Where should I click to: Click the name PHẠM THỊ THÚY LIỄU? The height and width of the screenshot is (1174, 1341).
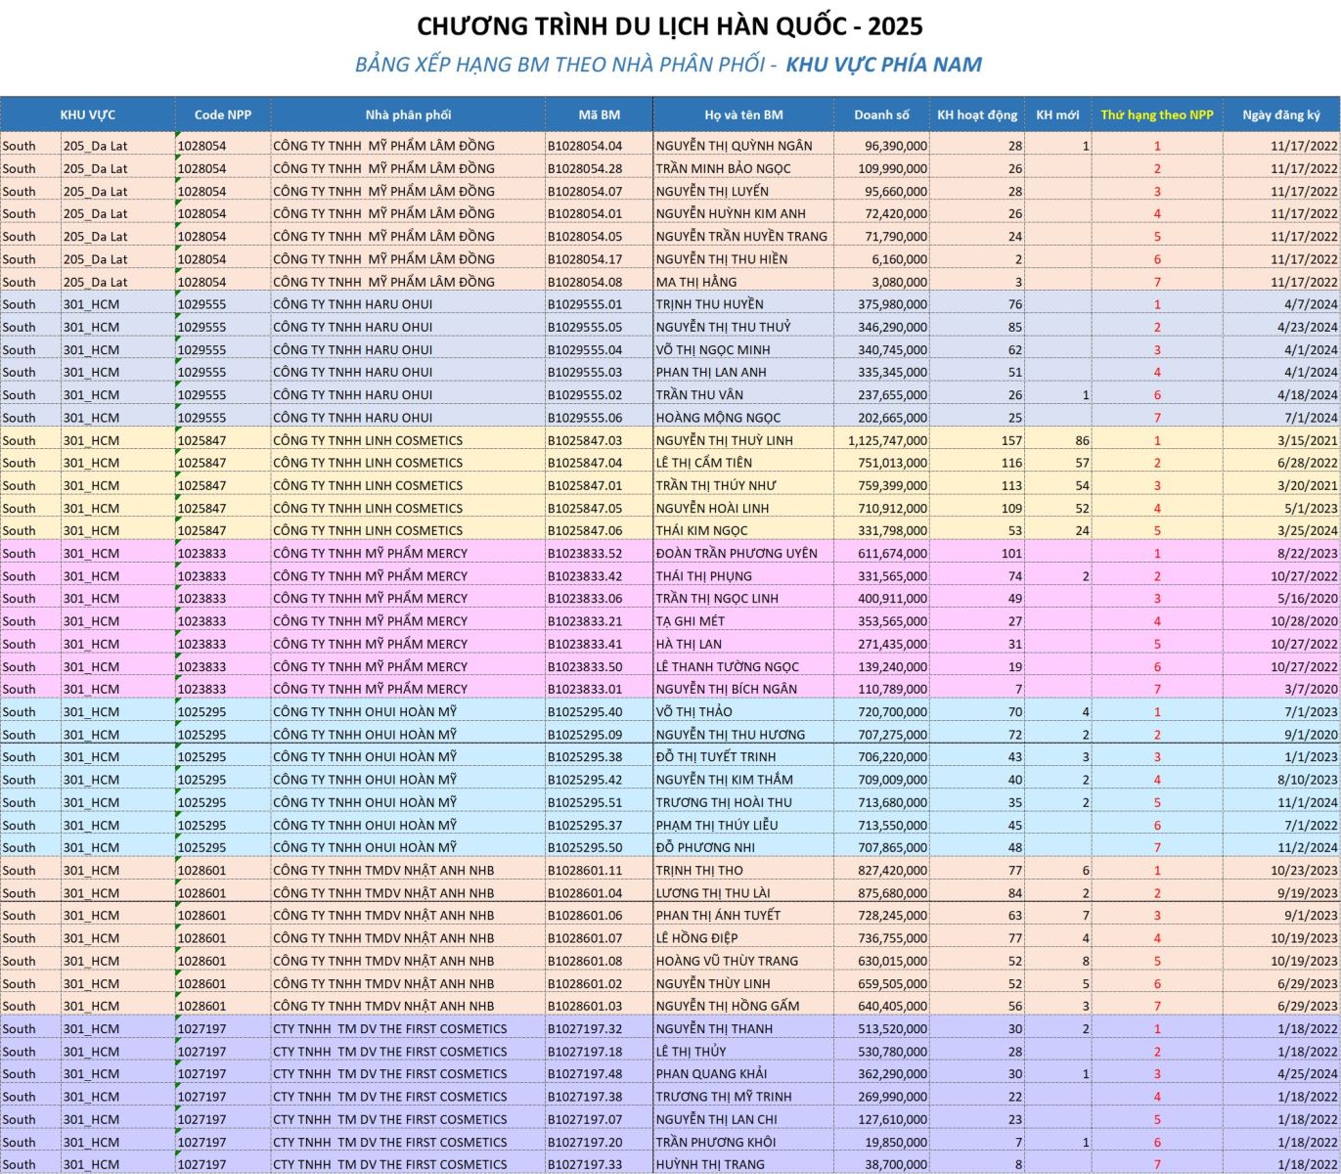click(x=717, y=825)
